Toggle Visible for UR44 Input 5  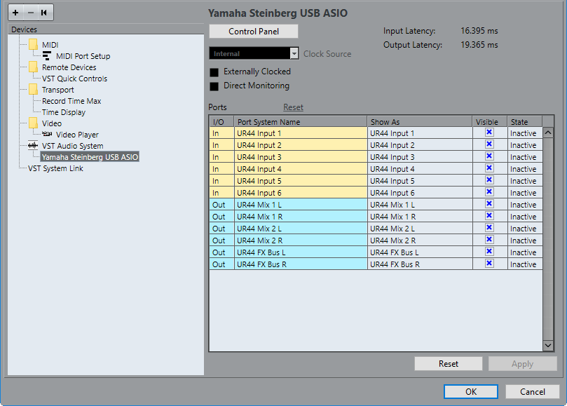click(x=489, y=180)
